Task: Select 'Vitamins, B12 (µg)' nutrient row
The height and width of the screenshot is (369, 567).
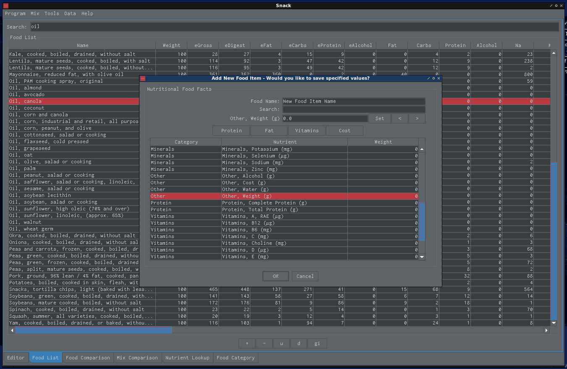Action: pos(284,223)
